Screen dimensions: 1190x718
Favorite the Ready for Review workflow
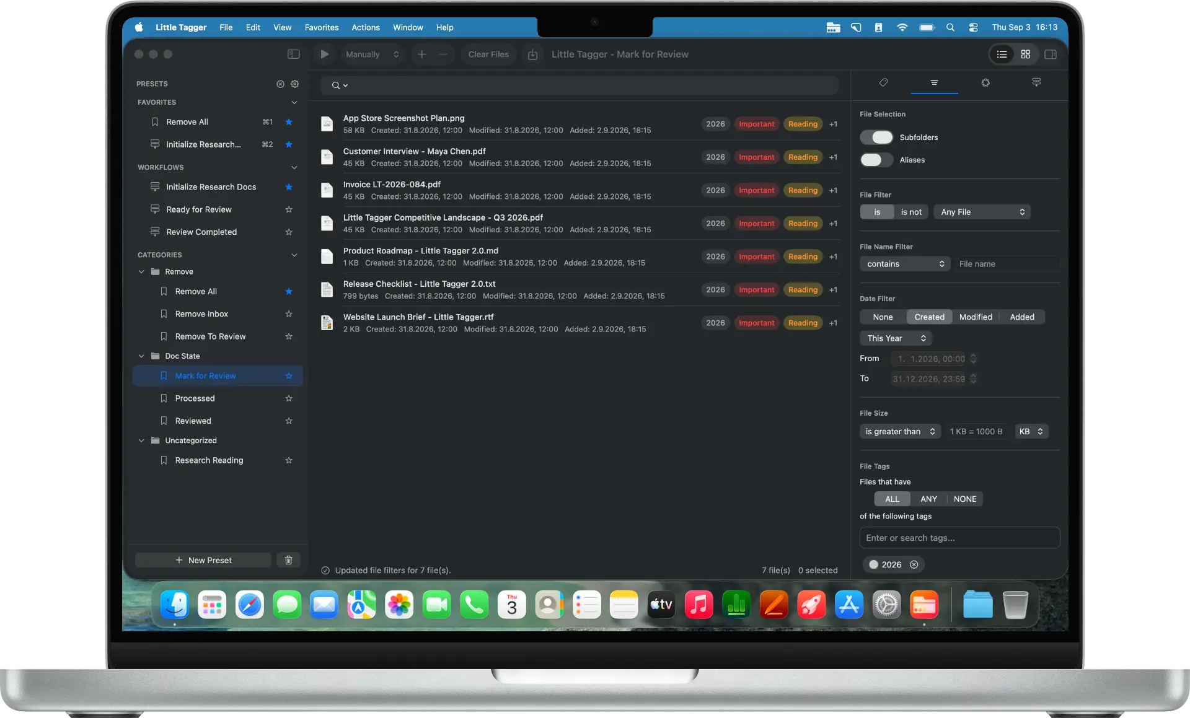point(289,209)
